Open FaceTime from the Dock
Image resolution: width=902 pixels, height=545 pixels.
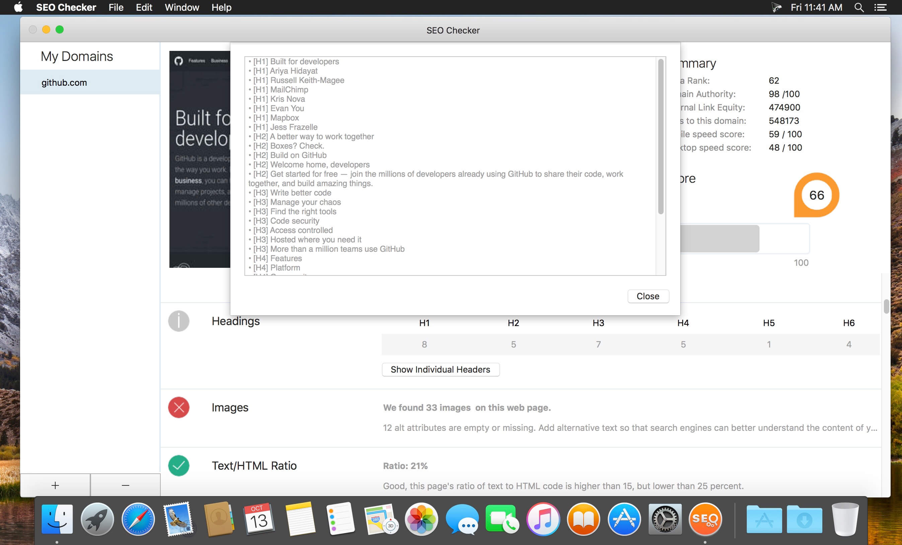click(x=502, y=519)
